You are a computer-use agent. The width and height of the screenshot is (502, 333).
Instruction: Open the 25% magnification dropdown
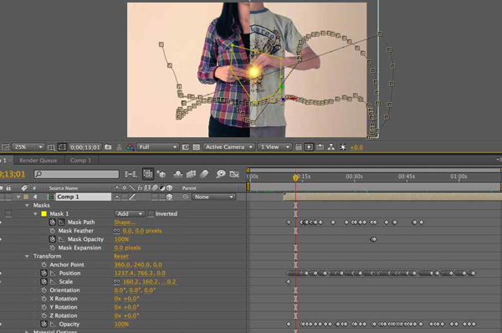coord(28,147)
